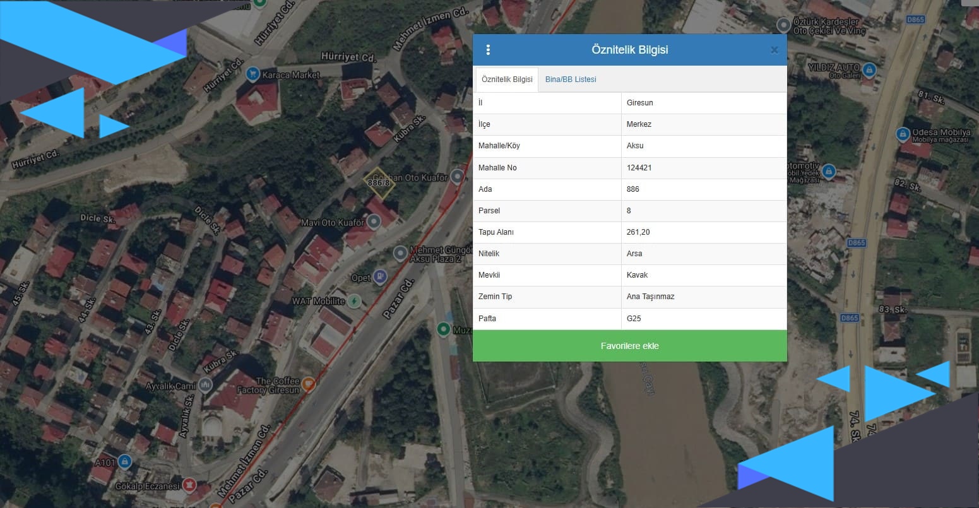
Task: Click the Mahalle No value 124421
Action: (x=639, y=168)
